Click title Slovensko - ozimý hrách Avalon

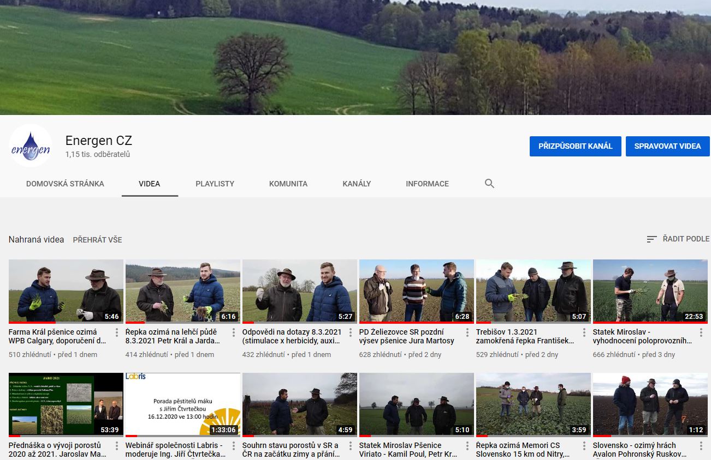[x=640, y=450]
